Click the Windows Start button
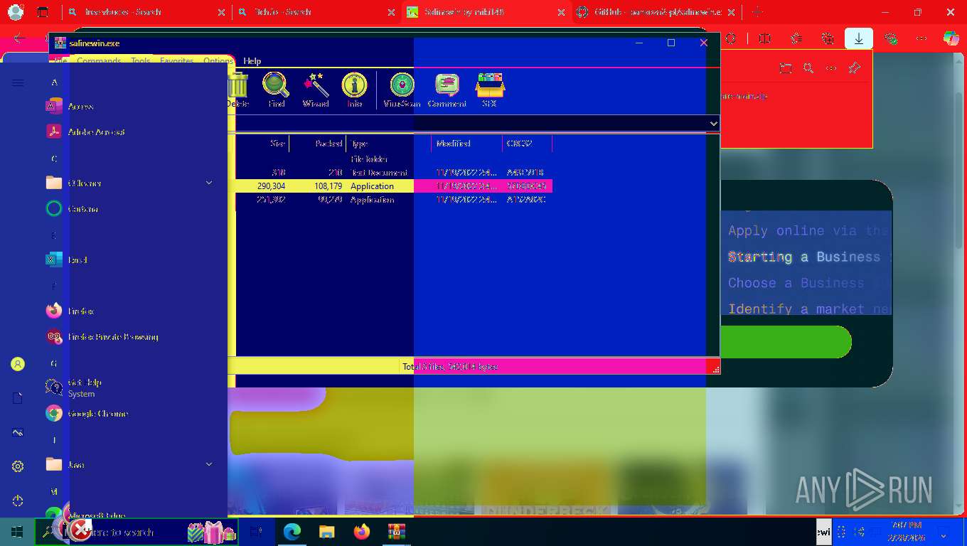This screenshot has width=967, height=546. coord(17,532)
